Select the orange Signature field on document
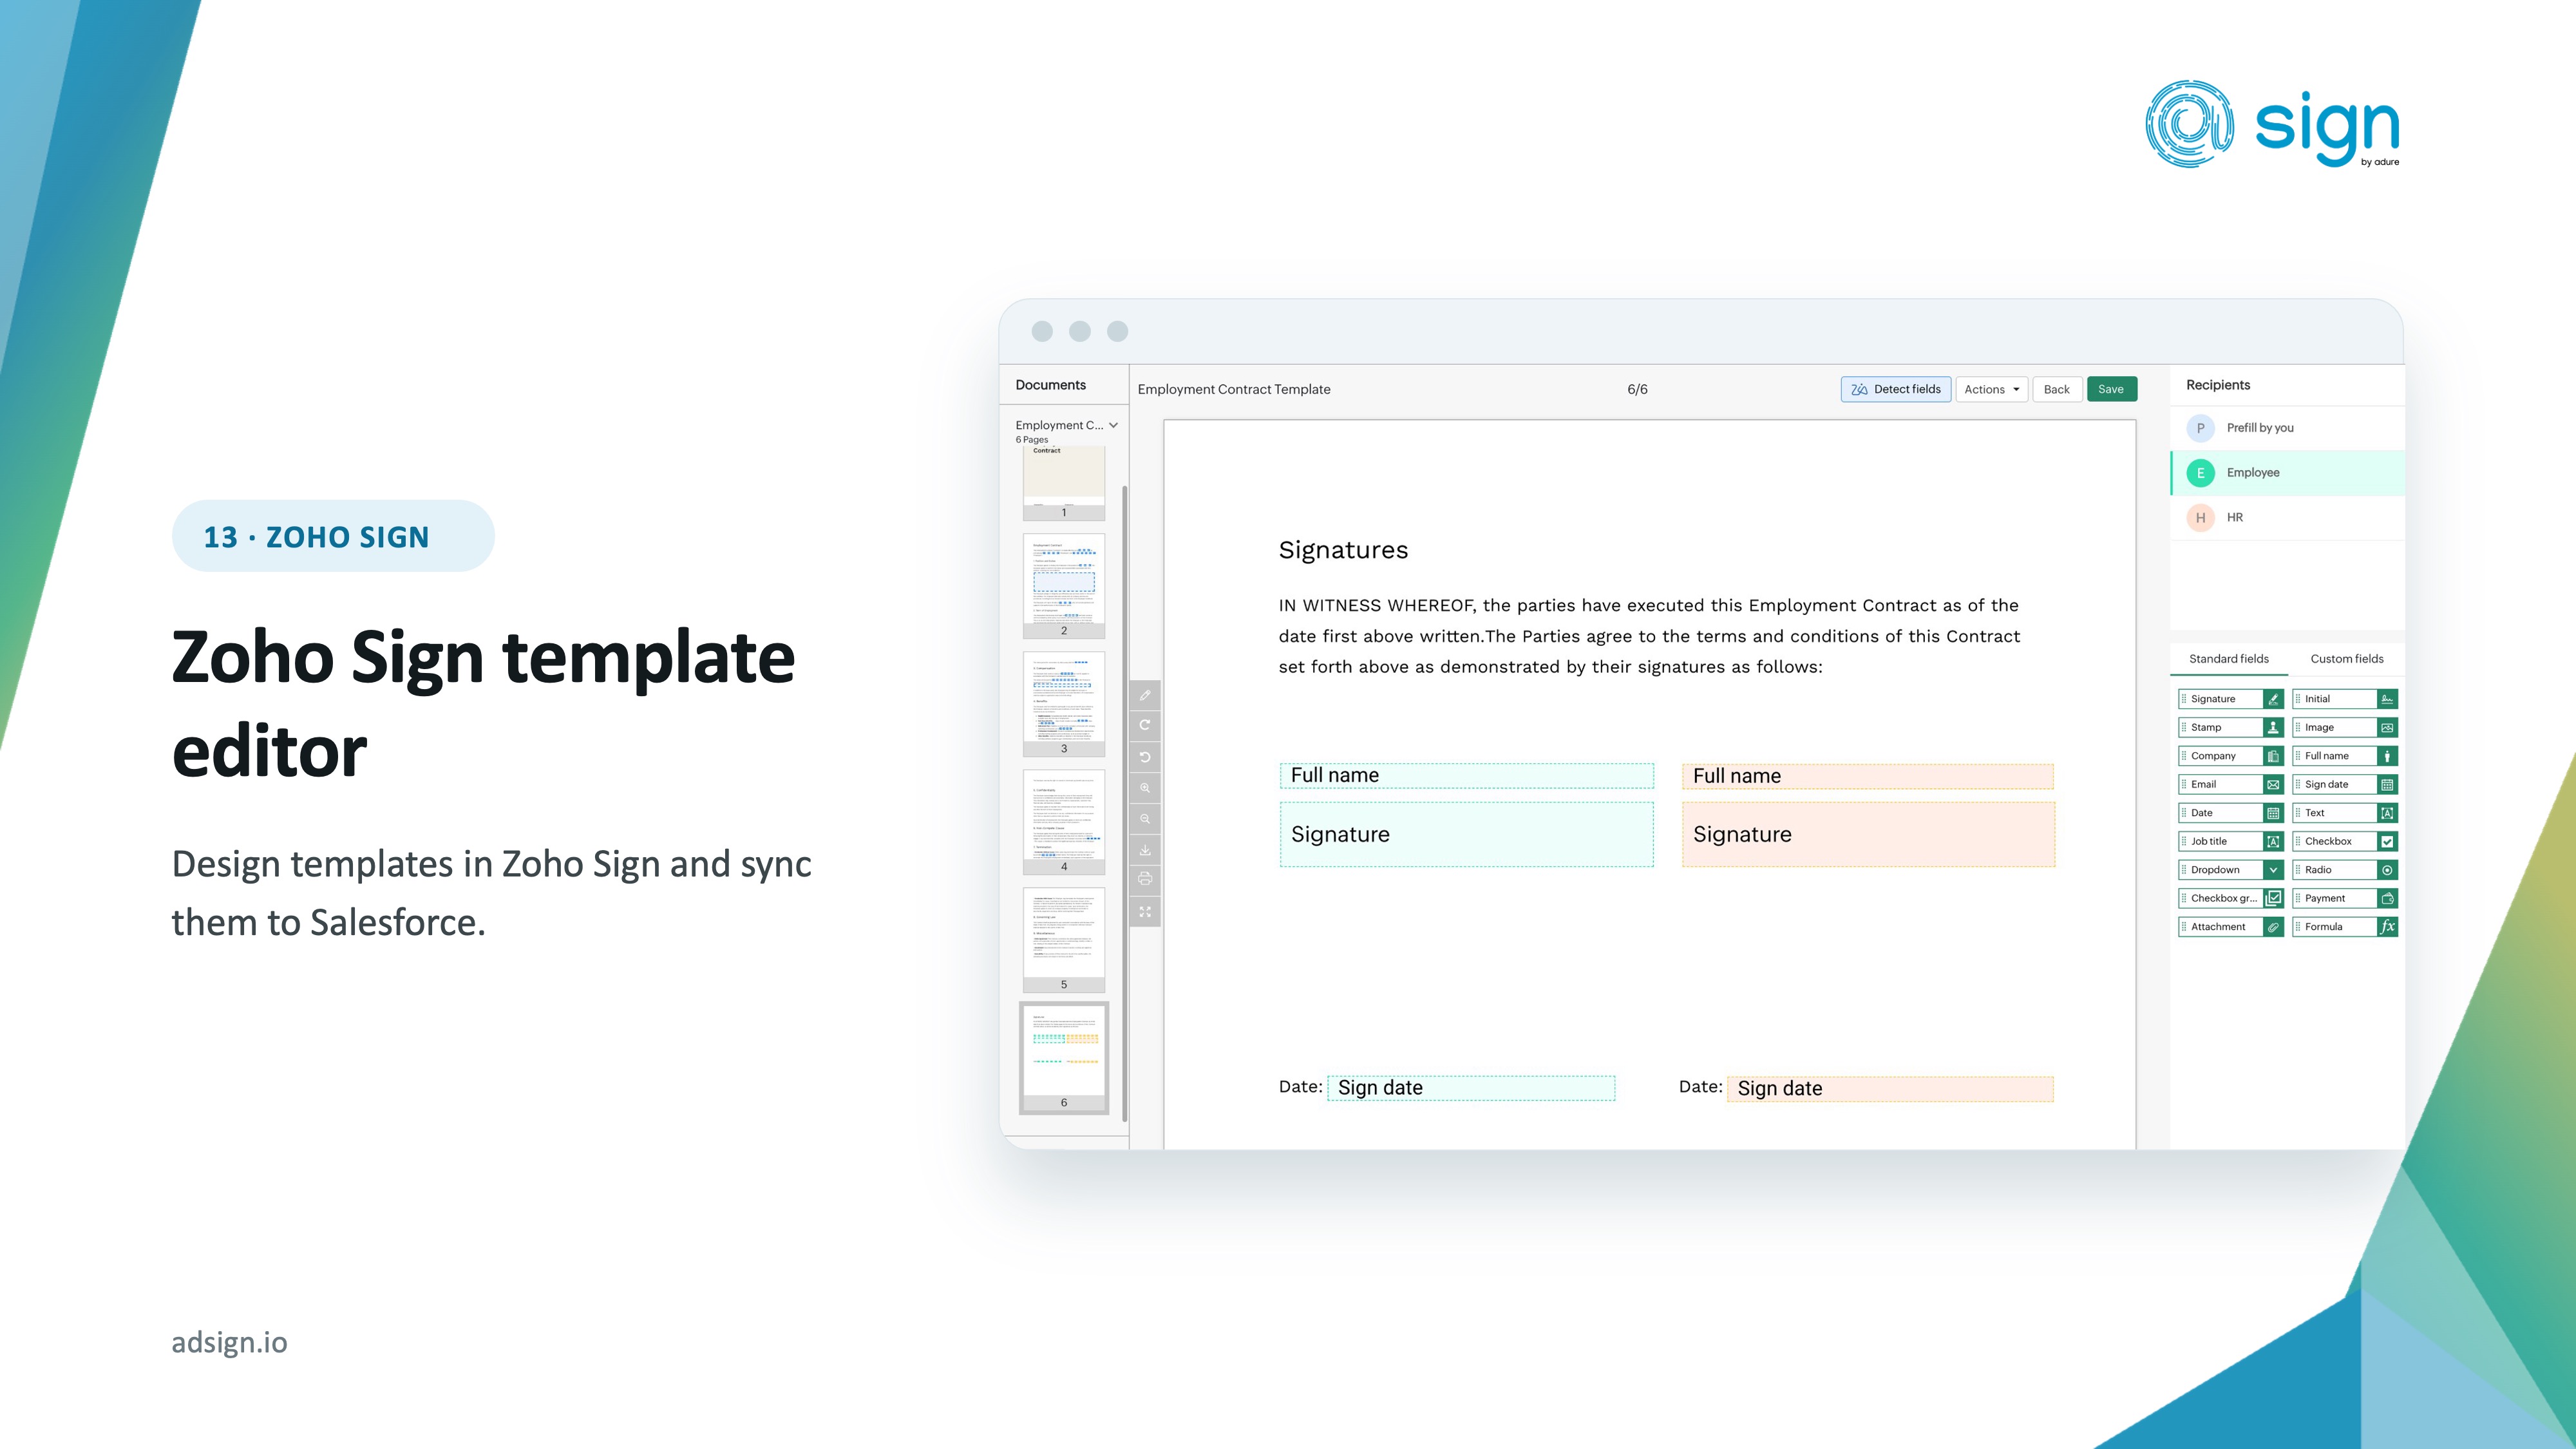Image resolution: width=2576 pixels, height=1449 pixels. click(1868, 834)
